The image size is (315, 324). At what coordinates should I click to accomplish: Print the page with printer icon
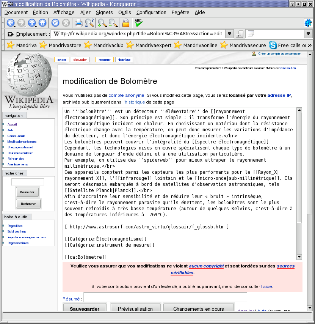pos(78,23)
